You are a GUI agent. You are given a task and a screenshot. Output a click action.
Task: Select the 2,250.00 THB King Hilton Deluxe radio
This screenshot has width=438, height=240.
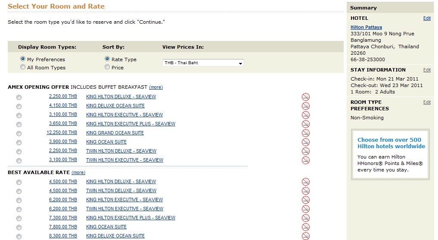[x=19, y=97]
